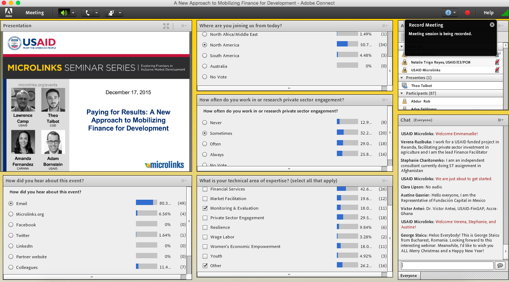The width and height of the screenshot is (509, 282).
Task: Open the speaker dropdown arrow
Action: click(73, 13)
